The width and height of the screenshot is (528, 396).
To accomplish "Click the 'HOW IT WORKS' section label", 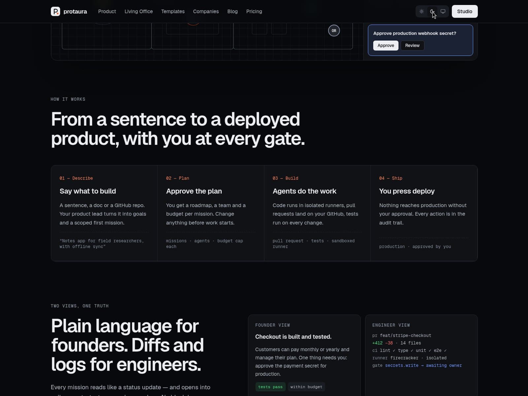I will [68, 99].
